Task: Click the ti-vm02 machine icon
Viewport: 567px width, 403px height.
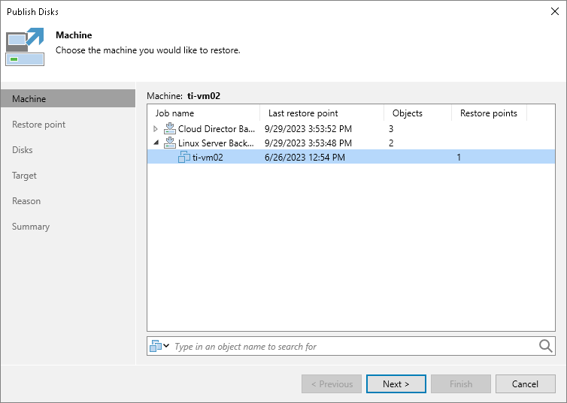Action: pos(184,157)
